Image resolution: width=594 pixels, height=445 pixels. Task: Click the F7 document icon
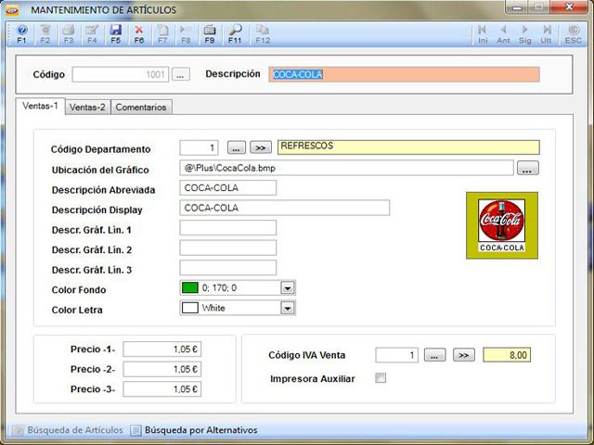point(162,34)
